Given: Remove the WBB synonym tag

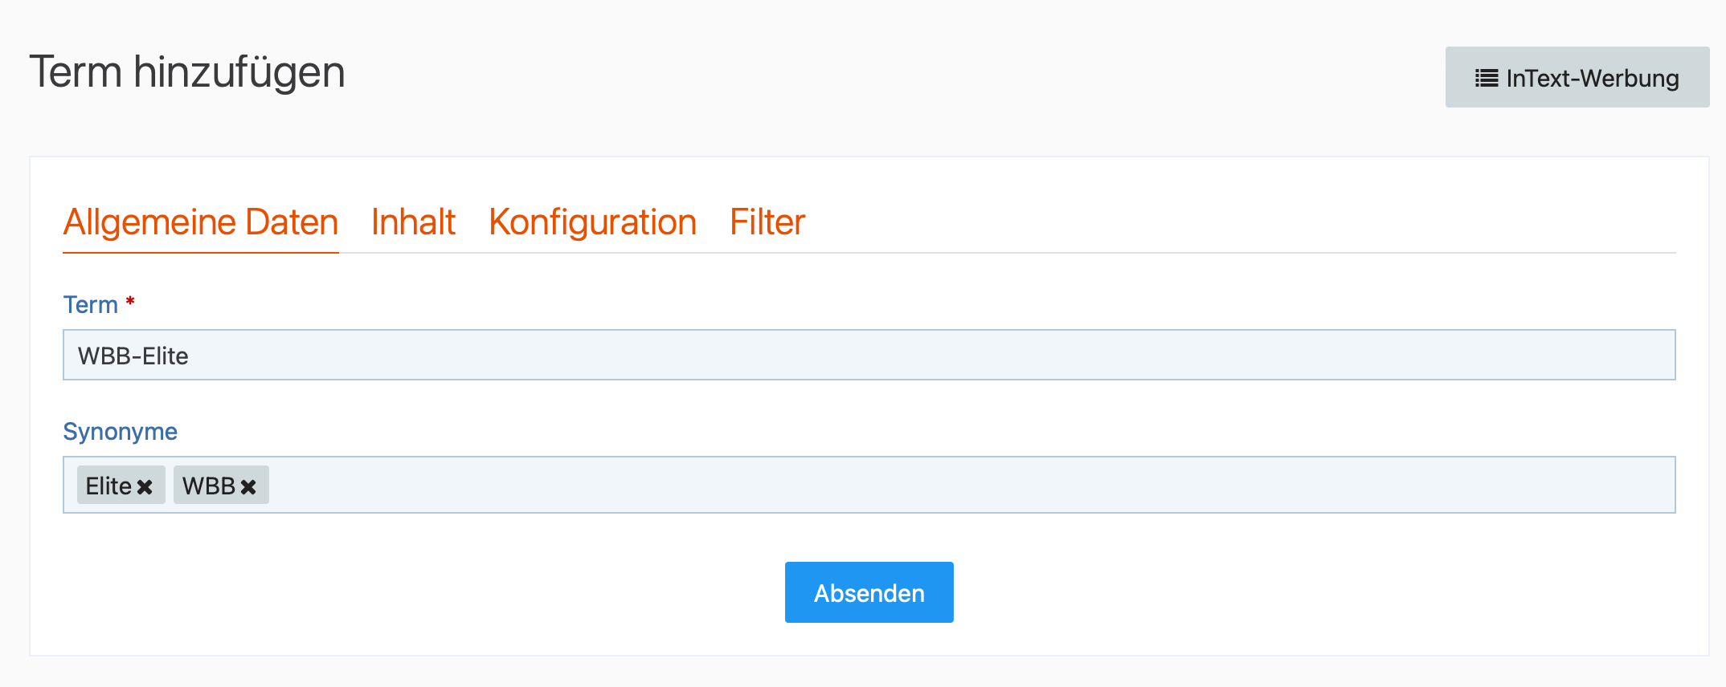Looking at the screenshot, I should pyautogui.click(x=248, y=486).
